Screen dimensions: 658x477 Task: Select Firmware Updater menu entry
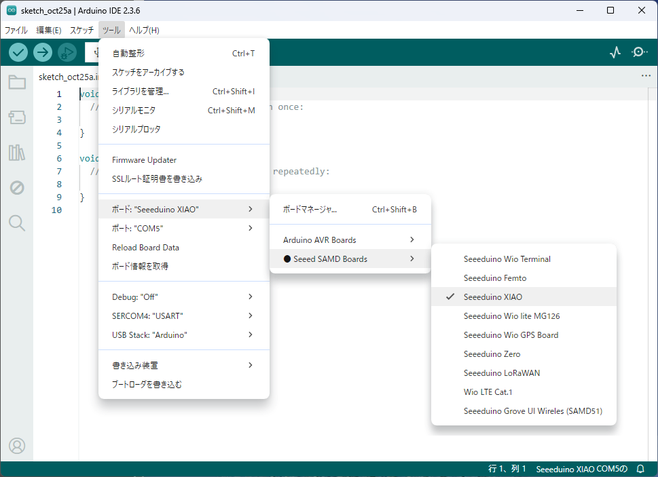(144, 160)
